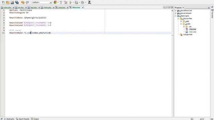Close the init.php editor tab

click(x=26, y=8)
